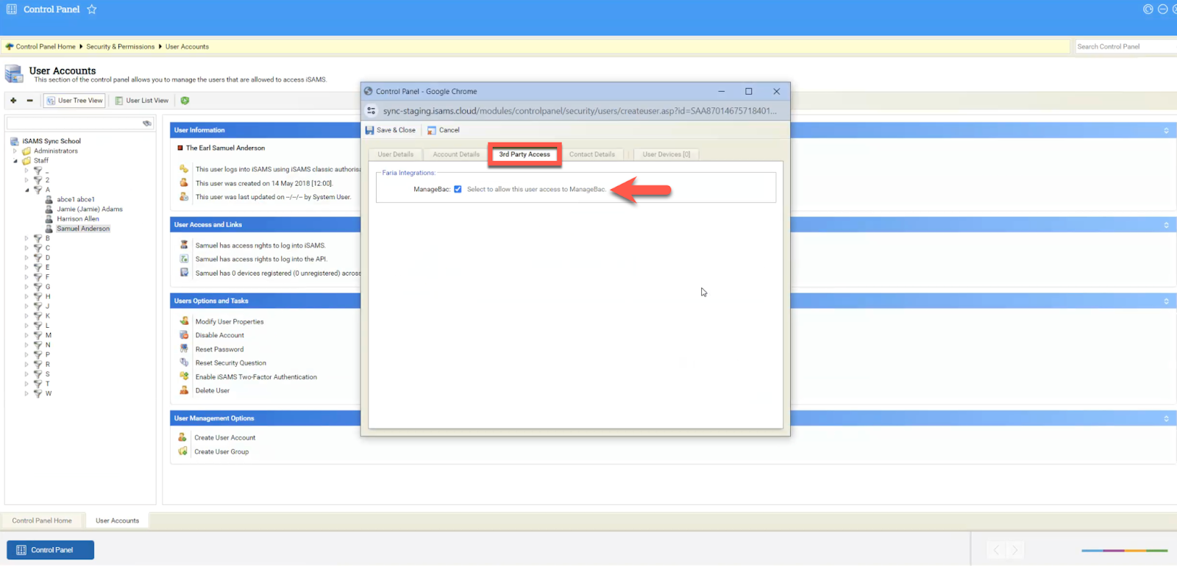Viewport: 1177px width, 566px height.
Task: Click the binoculars search icon in tree filter
Action: [x=146, y=123]
